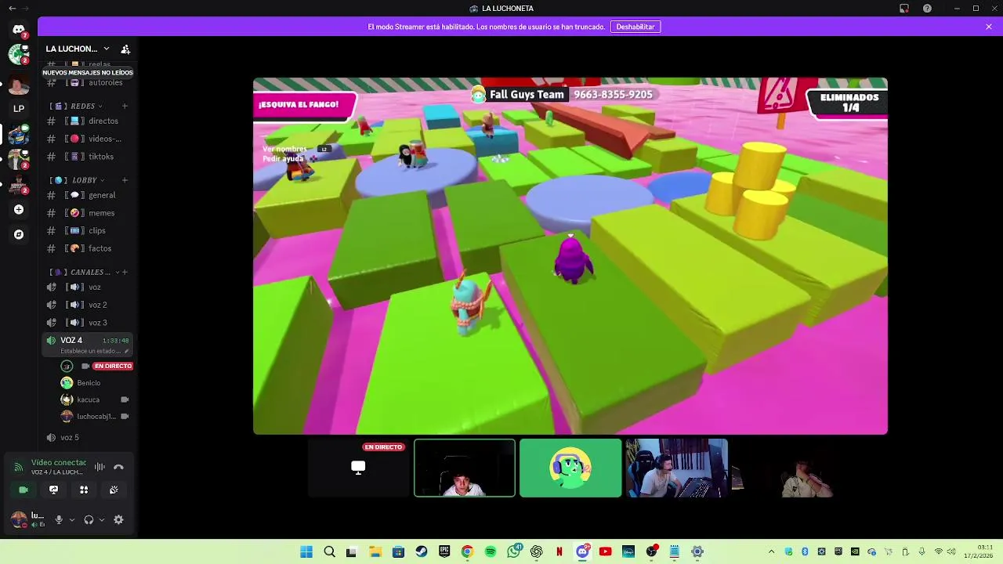
Task: Open the autoroles channel
Action: (88, 82)
